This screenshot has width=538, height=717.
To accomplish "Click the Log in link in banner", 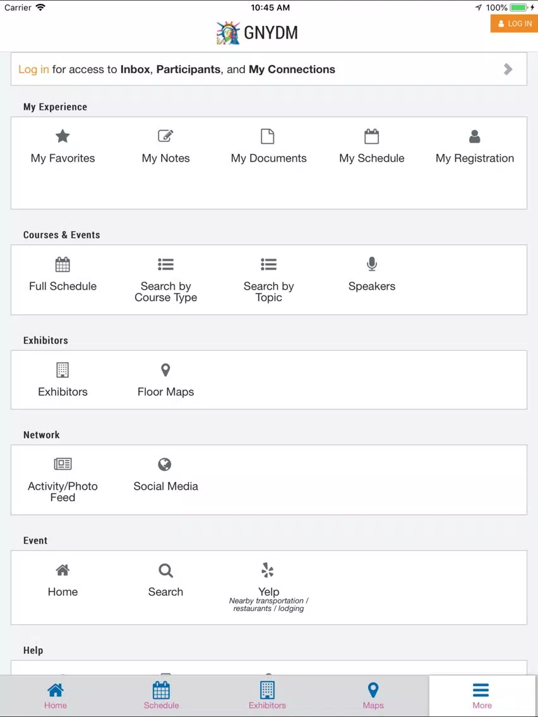I will click(33, 69).
